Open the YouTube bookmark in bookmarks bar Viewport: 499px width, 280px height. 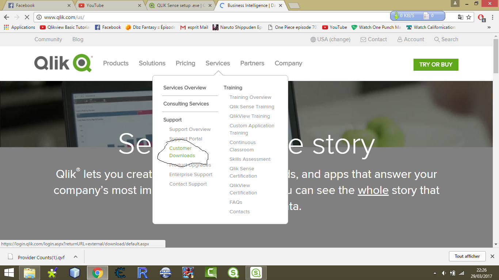[x=335, y=27]
